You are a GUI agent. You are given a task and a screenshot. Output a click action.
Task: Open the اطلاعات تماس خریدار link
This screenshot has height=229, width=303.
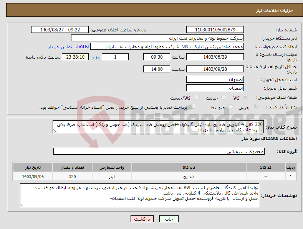68,47
